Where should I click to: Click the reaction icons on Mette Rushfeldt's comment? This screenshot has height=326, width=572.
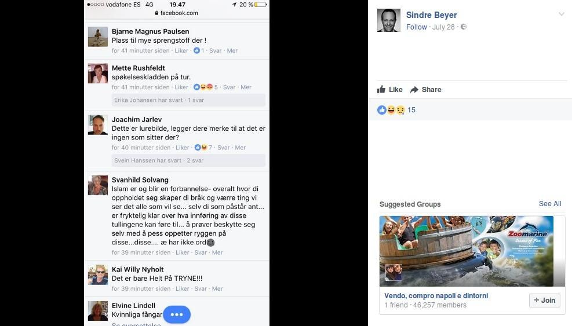pos(203,87)
